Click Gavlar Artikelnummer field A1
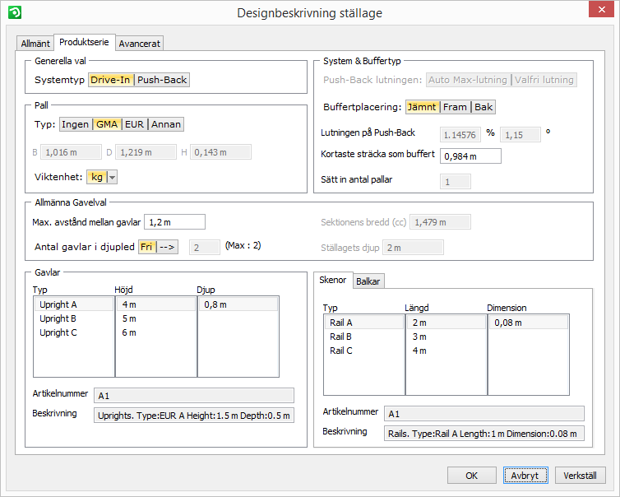This screenshot has width=620, height=497. coord(194,396)
